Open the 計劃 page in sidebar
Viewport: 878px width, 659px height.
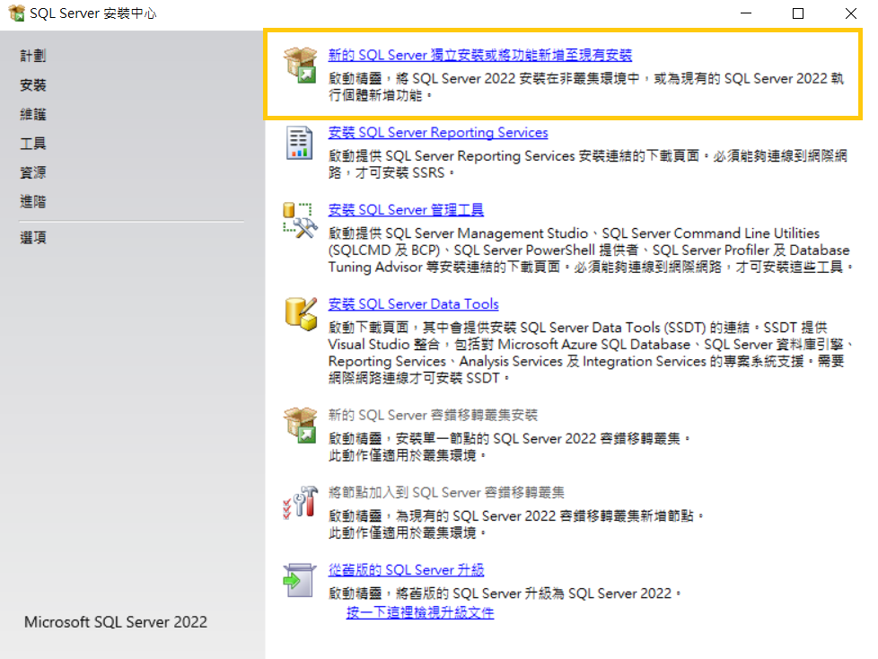click(33, 56)
